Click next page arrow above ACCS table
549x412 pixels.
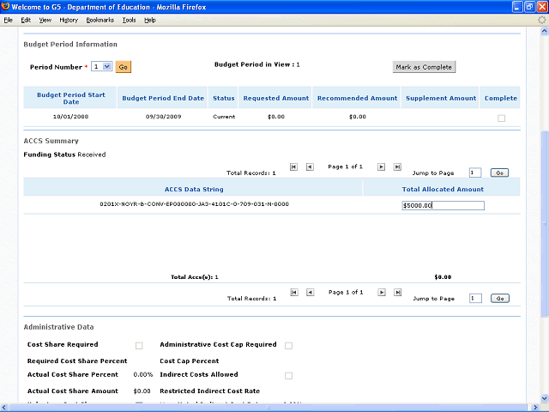(382, 167)
